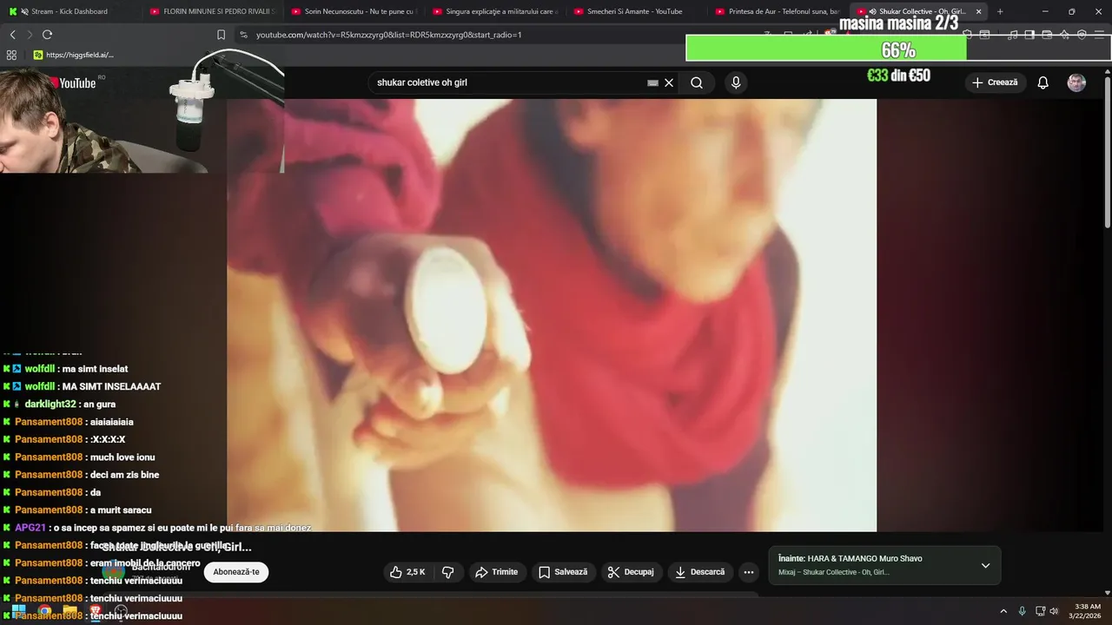Start voice search with microphone
Screen dimensions: 1112x625
click(736, 82)
